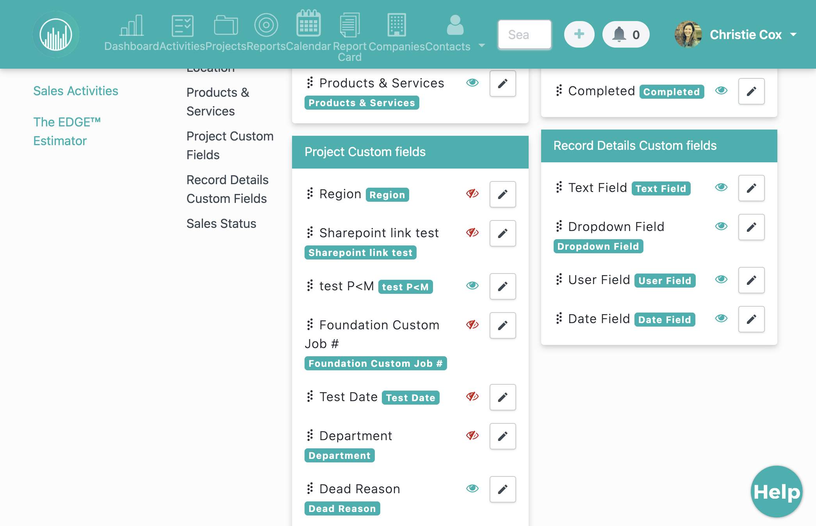Go to Record Details Custom Fields section
The width and height of the screenshot is (816, 526).
click(227, 189)
